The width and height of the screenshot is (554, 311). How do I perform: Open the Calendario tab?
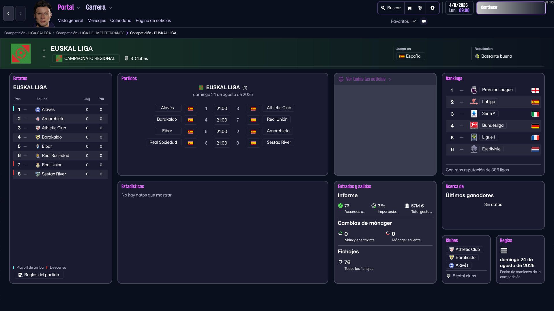[121, 20]
